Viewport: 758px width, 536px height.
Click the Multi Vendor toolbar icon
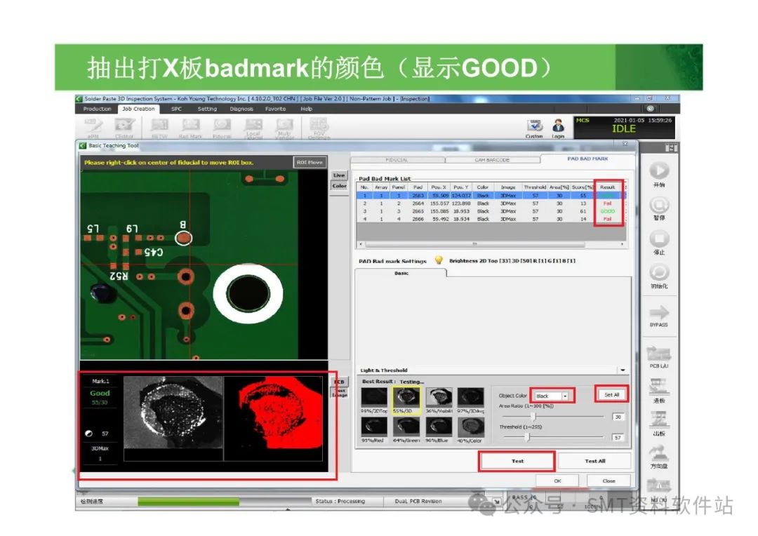pos(284,128)
